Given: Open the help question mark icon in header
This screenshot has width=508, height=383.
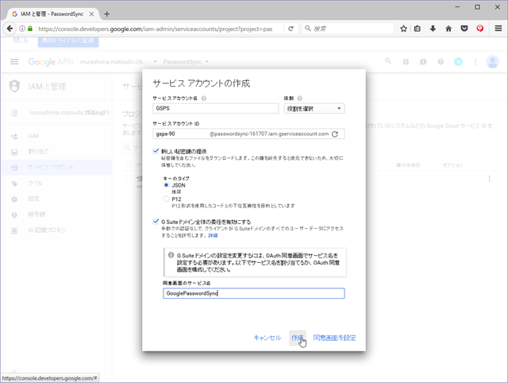Looking at the screenshot, I should point(441,62).
